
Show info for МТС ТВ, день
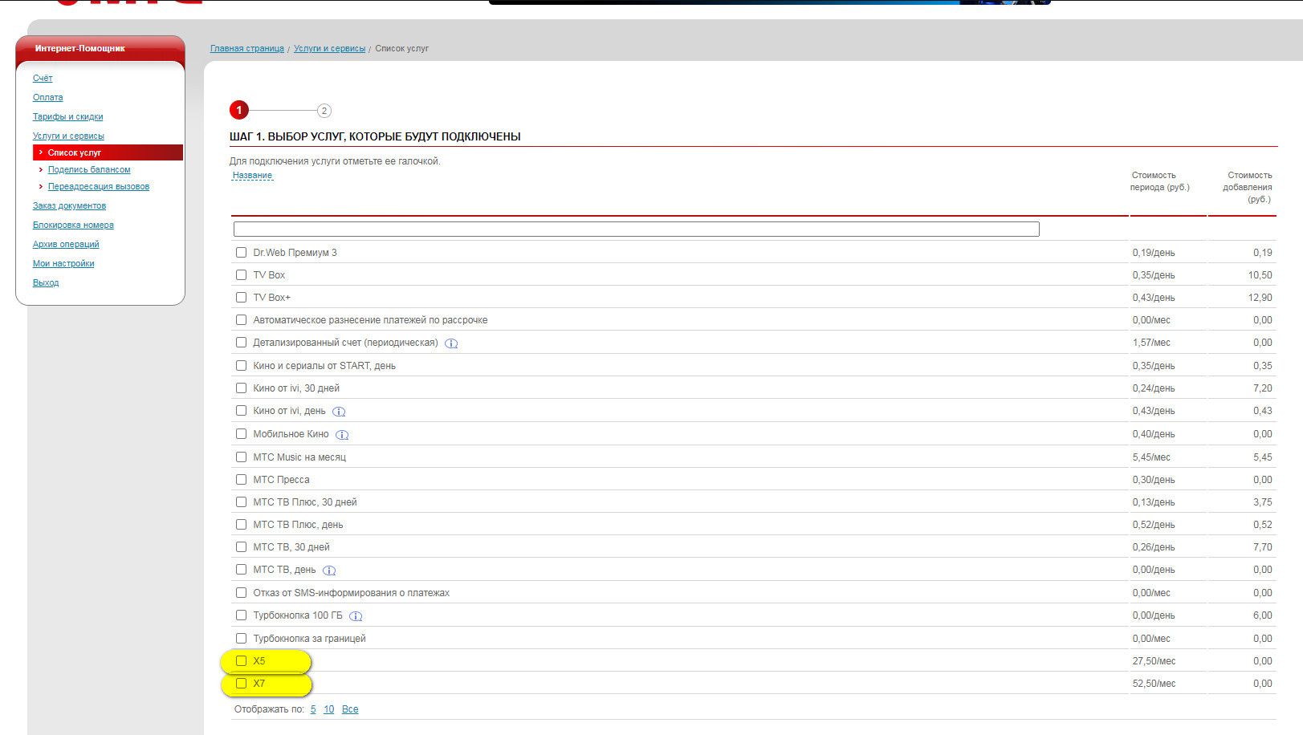329,571
